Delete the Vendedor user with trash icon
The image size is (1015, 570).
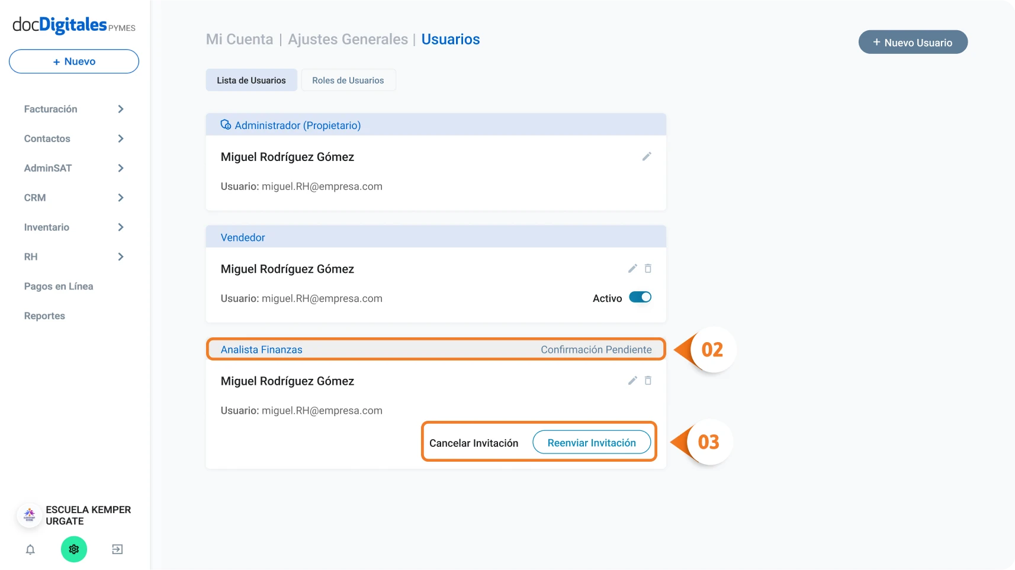(x=648, y=269)
